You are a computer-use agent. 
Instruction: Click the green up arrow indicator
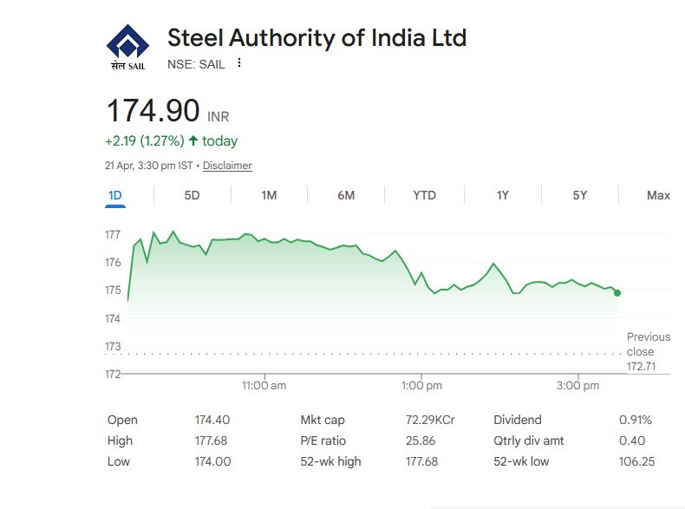coord(192,140)
